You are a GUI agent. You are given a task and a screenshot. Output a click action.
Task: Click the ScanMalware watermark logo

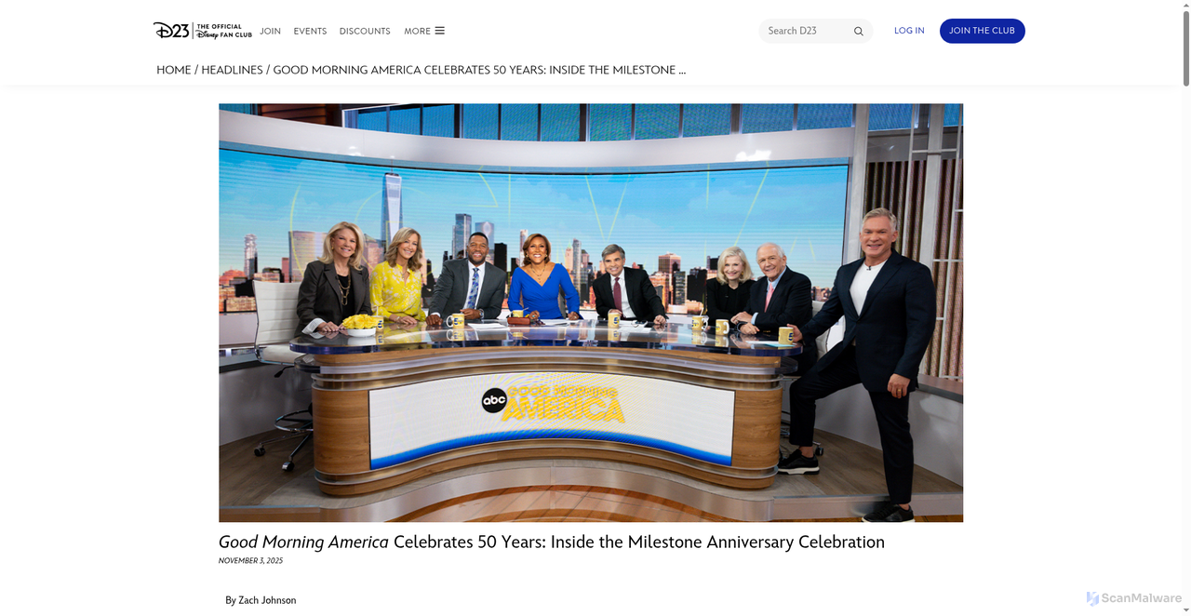click(1133, 598)
